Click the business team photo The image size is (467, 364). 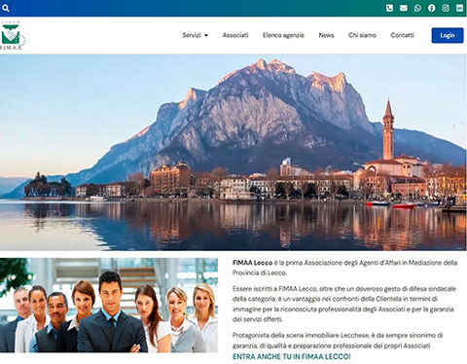[x=109, y=306]
